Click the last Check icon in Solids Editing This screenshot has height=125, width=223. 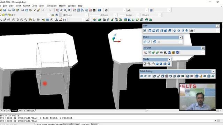(x=213, y=76)
